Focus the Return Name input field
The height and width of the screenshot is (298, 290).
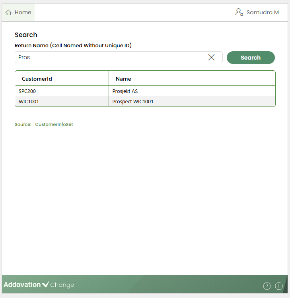pyautogui.click(x=111, y=57)
